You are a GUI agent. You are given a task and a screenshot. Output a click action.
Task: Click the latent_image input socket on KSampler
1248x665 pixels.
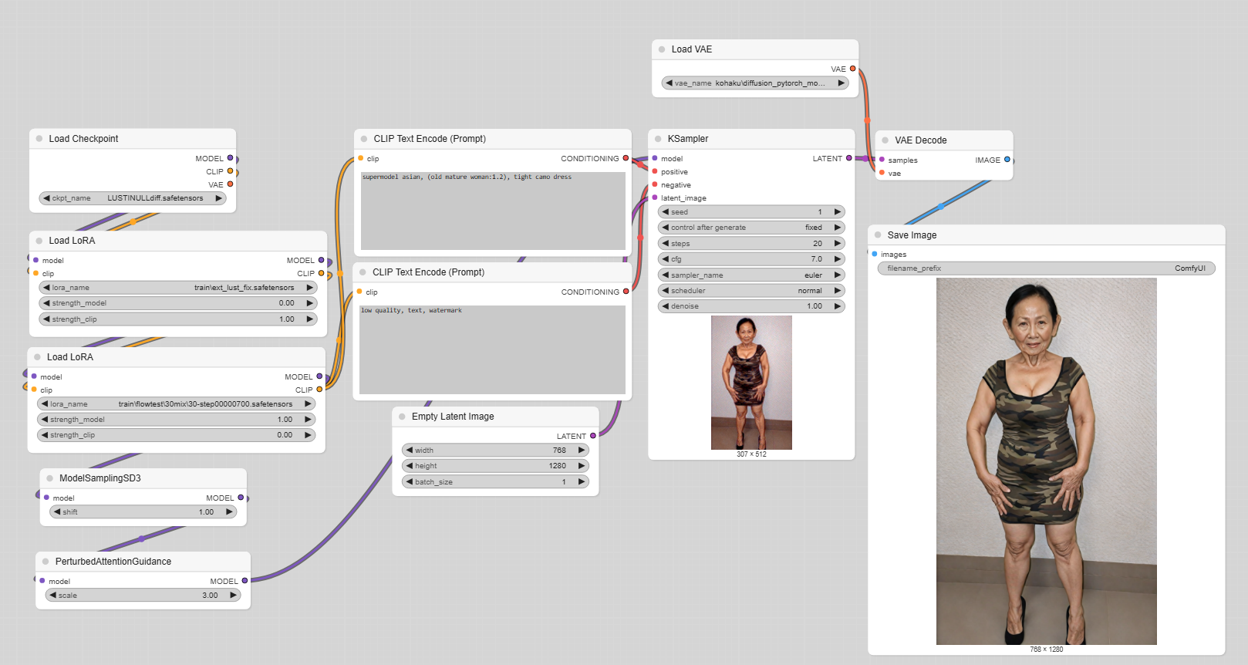(x=655, y=197)
